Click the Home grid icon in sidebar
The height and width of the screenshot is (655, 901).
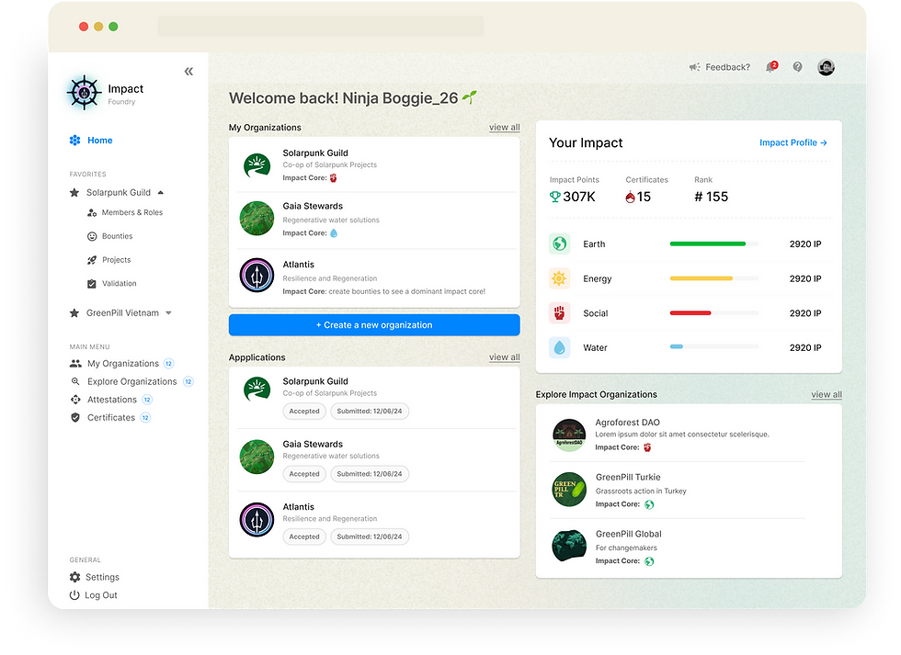(74, 140)
